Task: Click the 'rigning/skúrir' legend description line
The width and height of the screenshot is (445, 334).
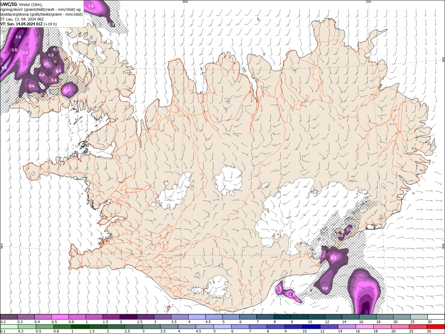Action: point(41,9)
